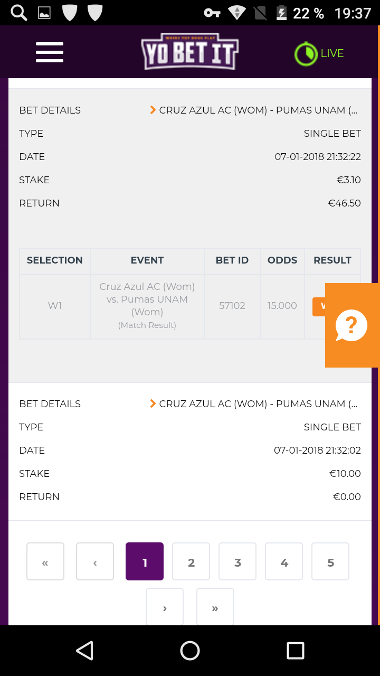Screen dimensions: 380x676
Task: Expand first Cruz Azul bet details chevron
Action: tap(153, 110)
